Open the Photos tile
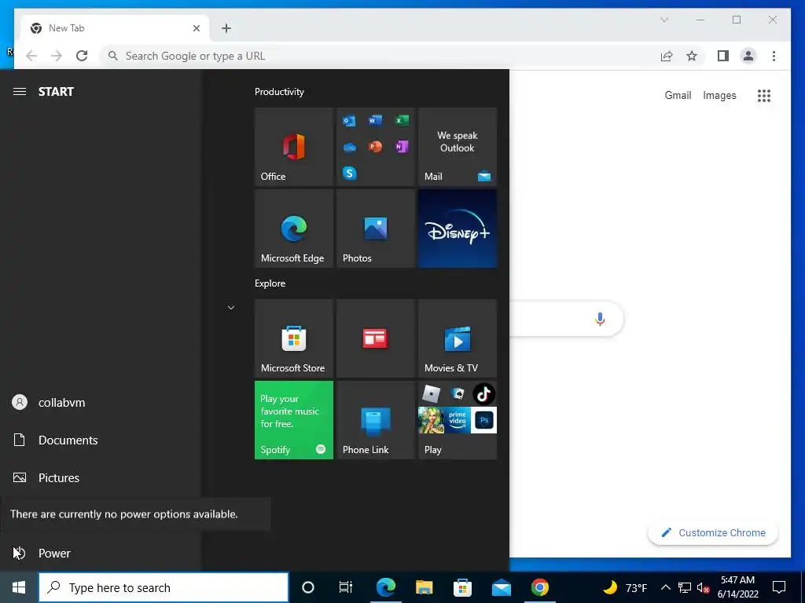This screenshot has height=603, width=805. 375,228
